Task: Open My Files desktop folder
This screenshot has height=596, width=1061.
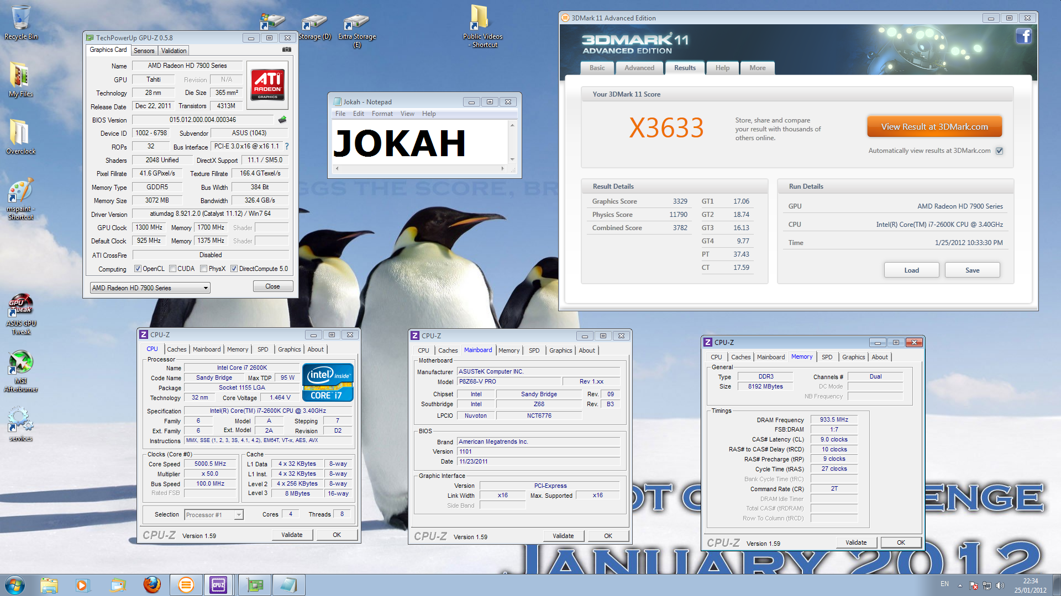Action: point(20,79)
